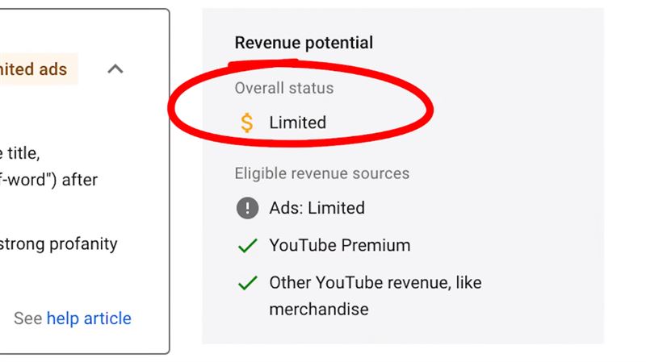Image resolution: width=646 pixels, height=362 pixels.
Task: Click Other YouTube revenue, like merchandise text
Action: click(x=375, y=296)
